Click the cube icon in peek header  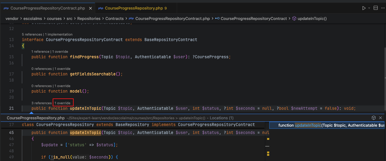click(x=374, y=118)
